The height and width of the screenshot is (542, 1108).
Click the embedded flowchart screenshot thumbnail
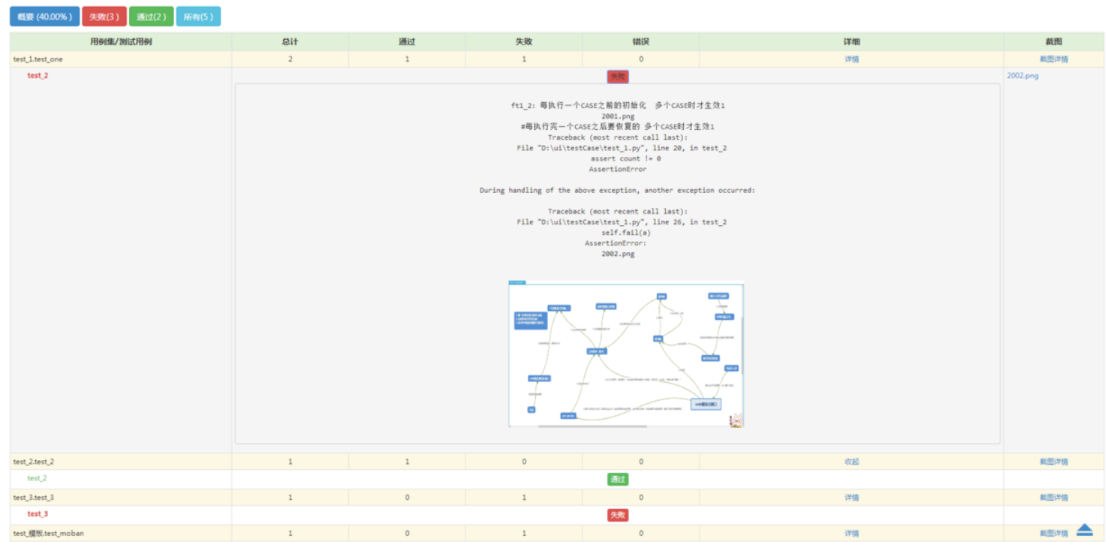click(626, 354)
